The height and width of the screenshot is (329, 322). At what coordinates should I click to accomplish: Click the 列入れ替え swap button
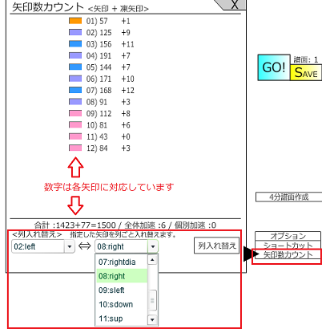coord(216,246)
